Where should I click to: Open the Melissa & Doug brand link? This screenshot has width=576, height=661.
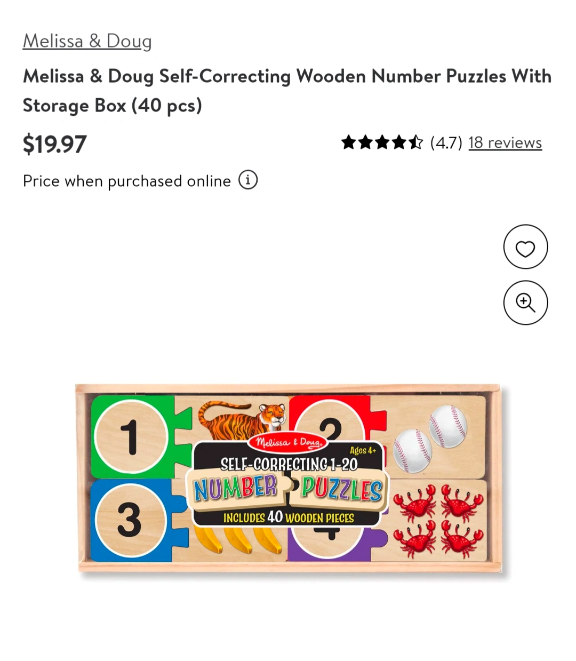coord(87,41)
